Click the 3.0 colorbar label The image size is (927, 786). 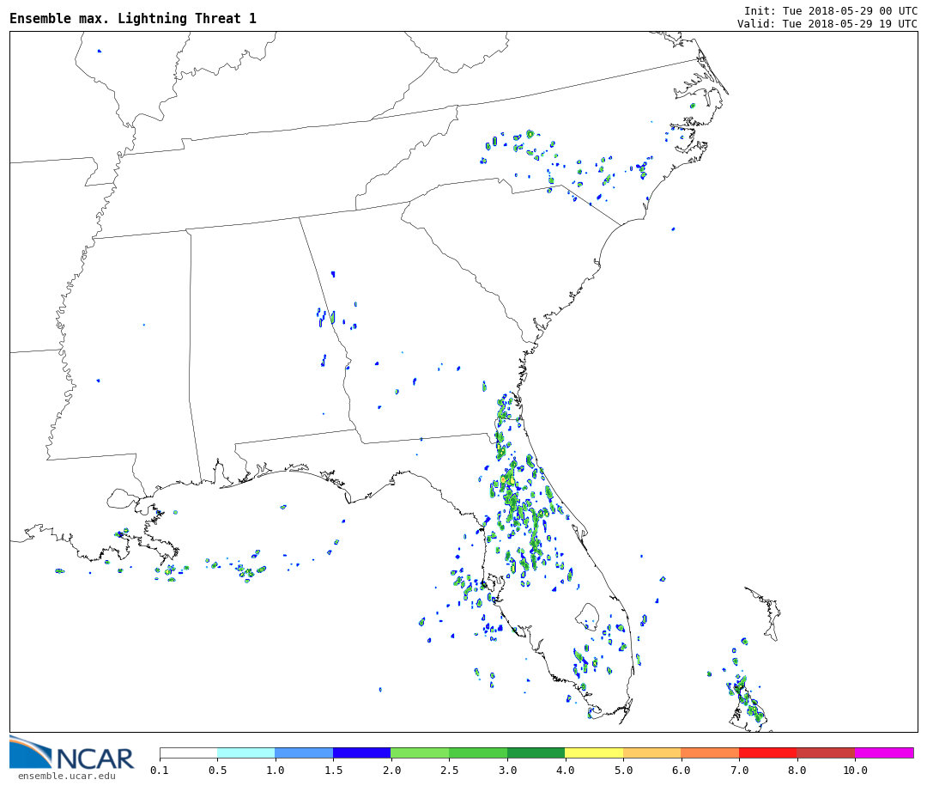(x=507, y=770)
